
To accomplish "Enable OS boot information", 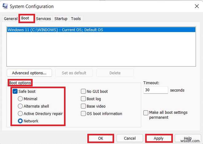I will coord(83,114).
